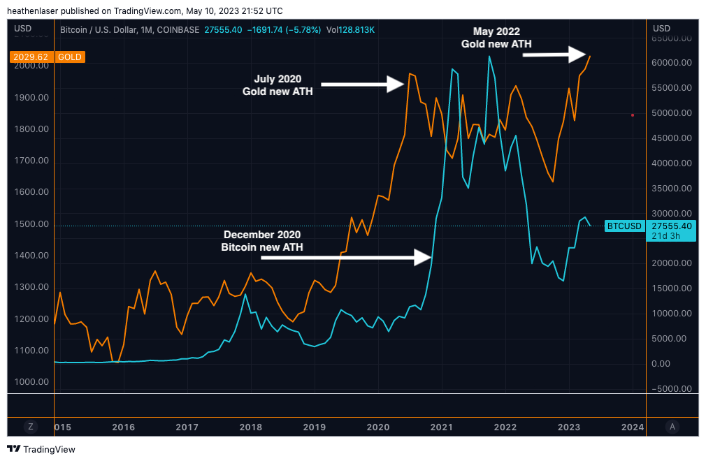Click the 2022 label on time axis

505,427
